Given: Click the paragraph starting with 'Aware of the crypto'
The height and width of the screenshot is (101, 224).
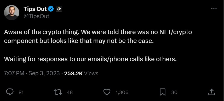Looking at the screenshot, I should tap(98, 36).
